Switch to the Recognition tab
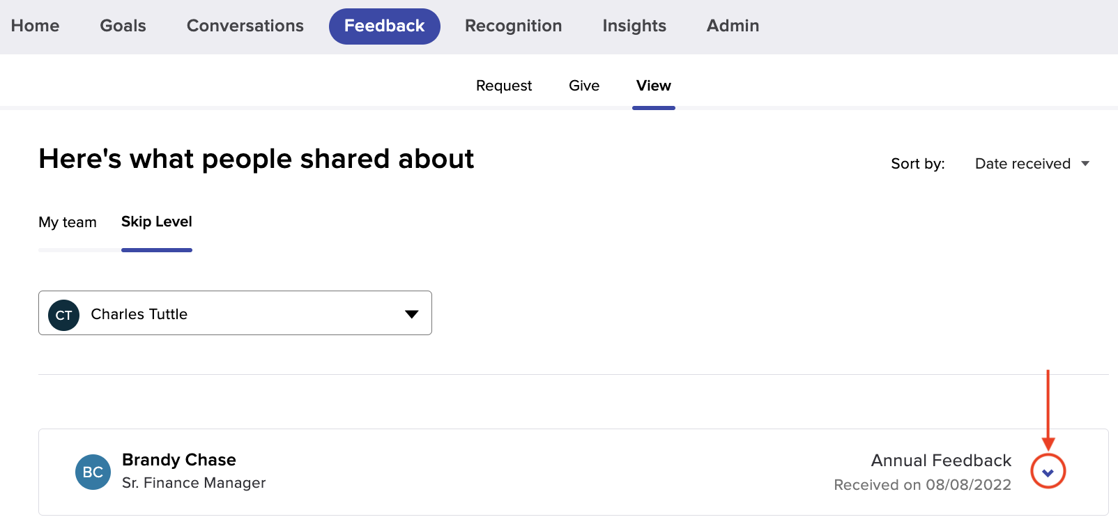Screen dimensions: 1118x524 click(513, 26)
